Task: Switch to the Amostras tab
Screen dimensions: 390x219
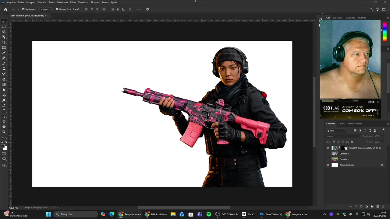Action: [338, 18]
